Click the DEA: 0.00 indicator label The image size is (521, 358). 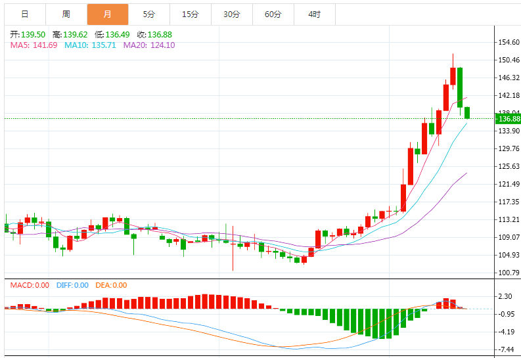pos(112,285)
